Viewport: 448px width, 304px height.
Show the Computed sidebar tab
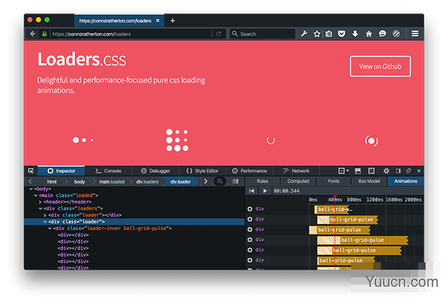coord(298,181)
